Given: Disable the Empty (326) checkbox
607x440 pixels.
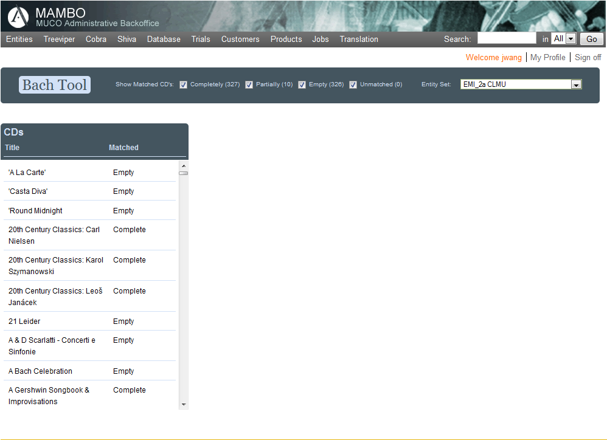Looking at the screenshot, I should click(302, 85).
